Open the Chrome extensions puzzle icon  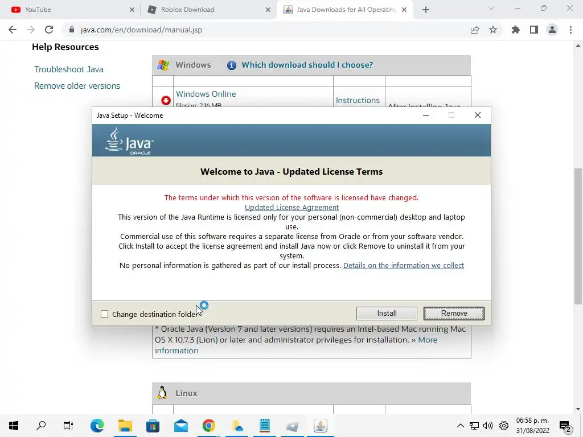point(516,30)
